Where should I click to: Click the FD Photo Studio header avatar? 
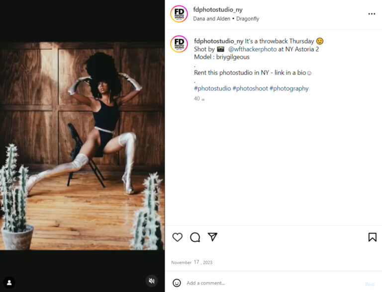pyautogui.click(x=179, y=14)
